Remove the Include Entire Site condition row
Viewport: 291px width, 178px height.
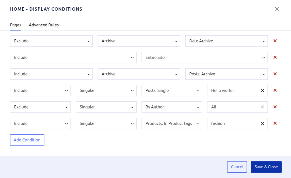tap(275, 57)
